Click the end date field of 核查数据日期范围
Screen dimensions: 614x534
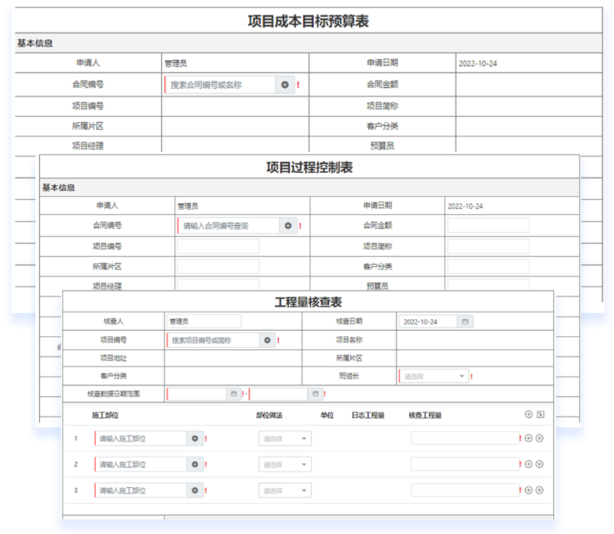tap(278, 394)
